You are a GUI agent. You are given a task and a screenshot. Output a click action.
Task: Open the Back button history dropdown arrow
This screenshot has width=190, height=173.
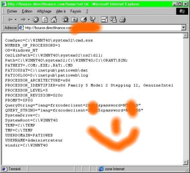pos(15,20)
